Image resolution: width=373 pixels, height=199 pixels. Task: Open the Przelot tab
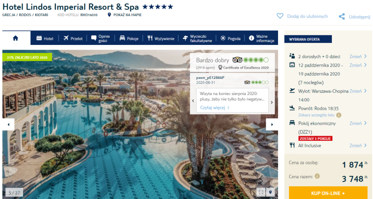coord(73,38)
